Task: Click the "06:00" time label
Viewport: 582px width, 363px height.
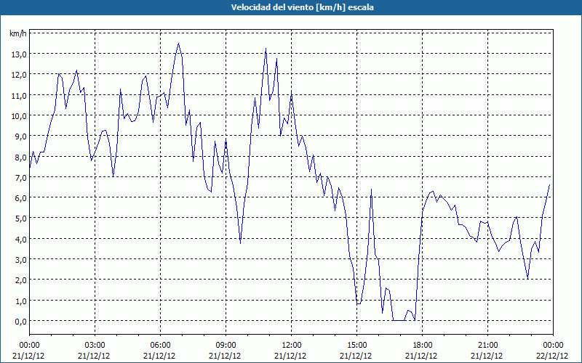Action: (160, 346)
